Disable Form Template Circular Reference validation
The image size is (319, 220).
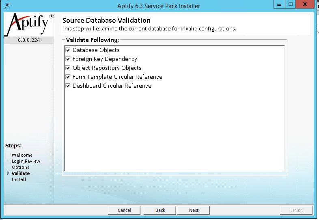68,77
